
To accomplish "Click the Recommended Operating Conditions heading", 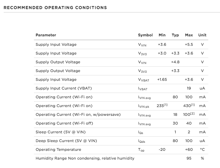I will 55,8.
